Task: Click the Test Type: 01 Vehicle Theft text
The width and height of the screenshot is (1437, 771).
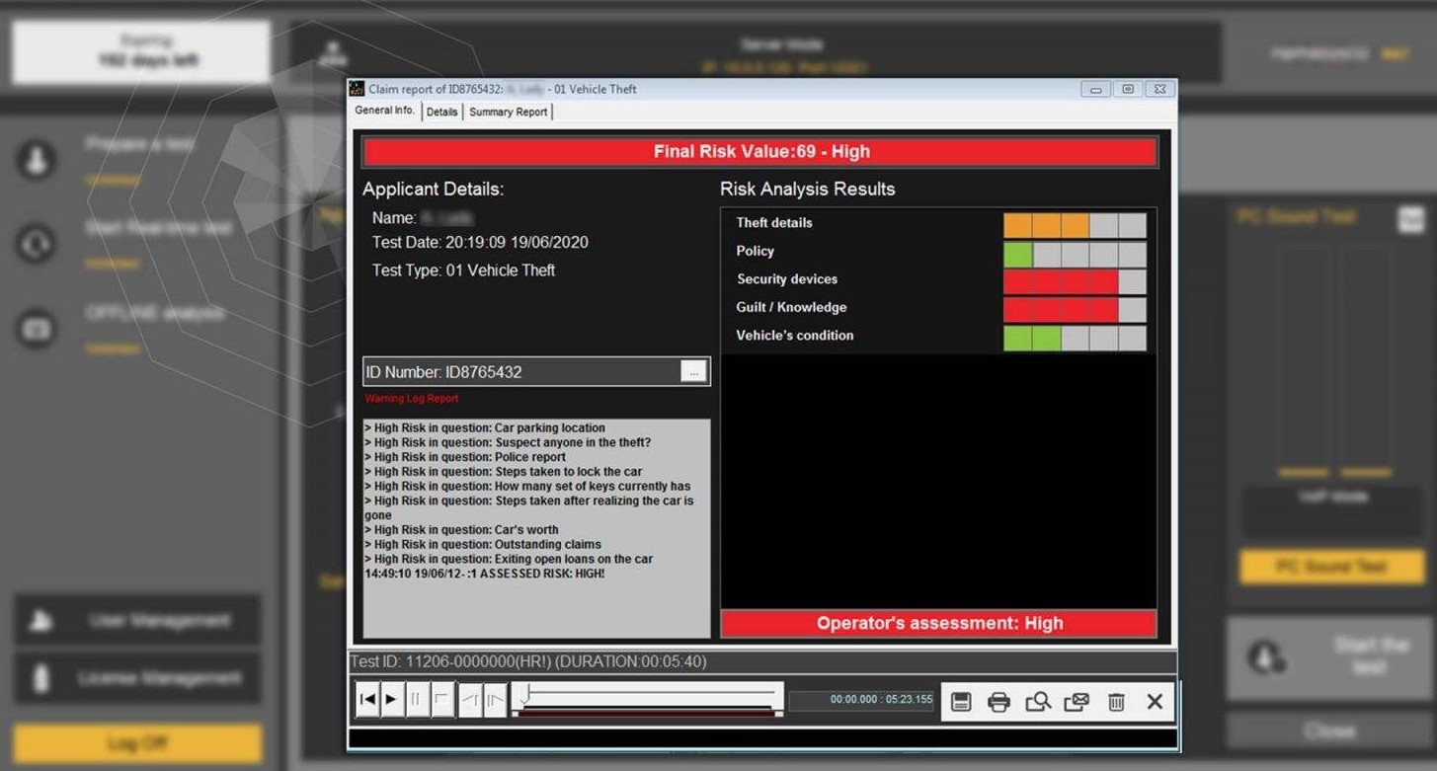Action: point(463,270)
